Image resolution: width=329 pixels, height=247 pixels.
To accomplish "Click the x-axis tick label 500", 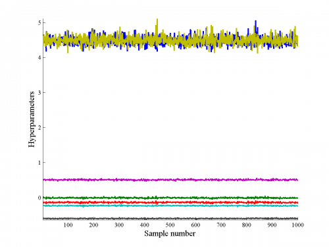I will 170,225.
